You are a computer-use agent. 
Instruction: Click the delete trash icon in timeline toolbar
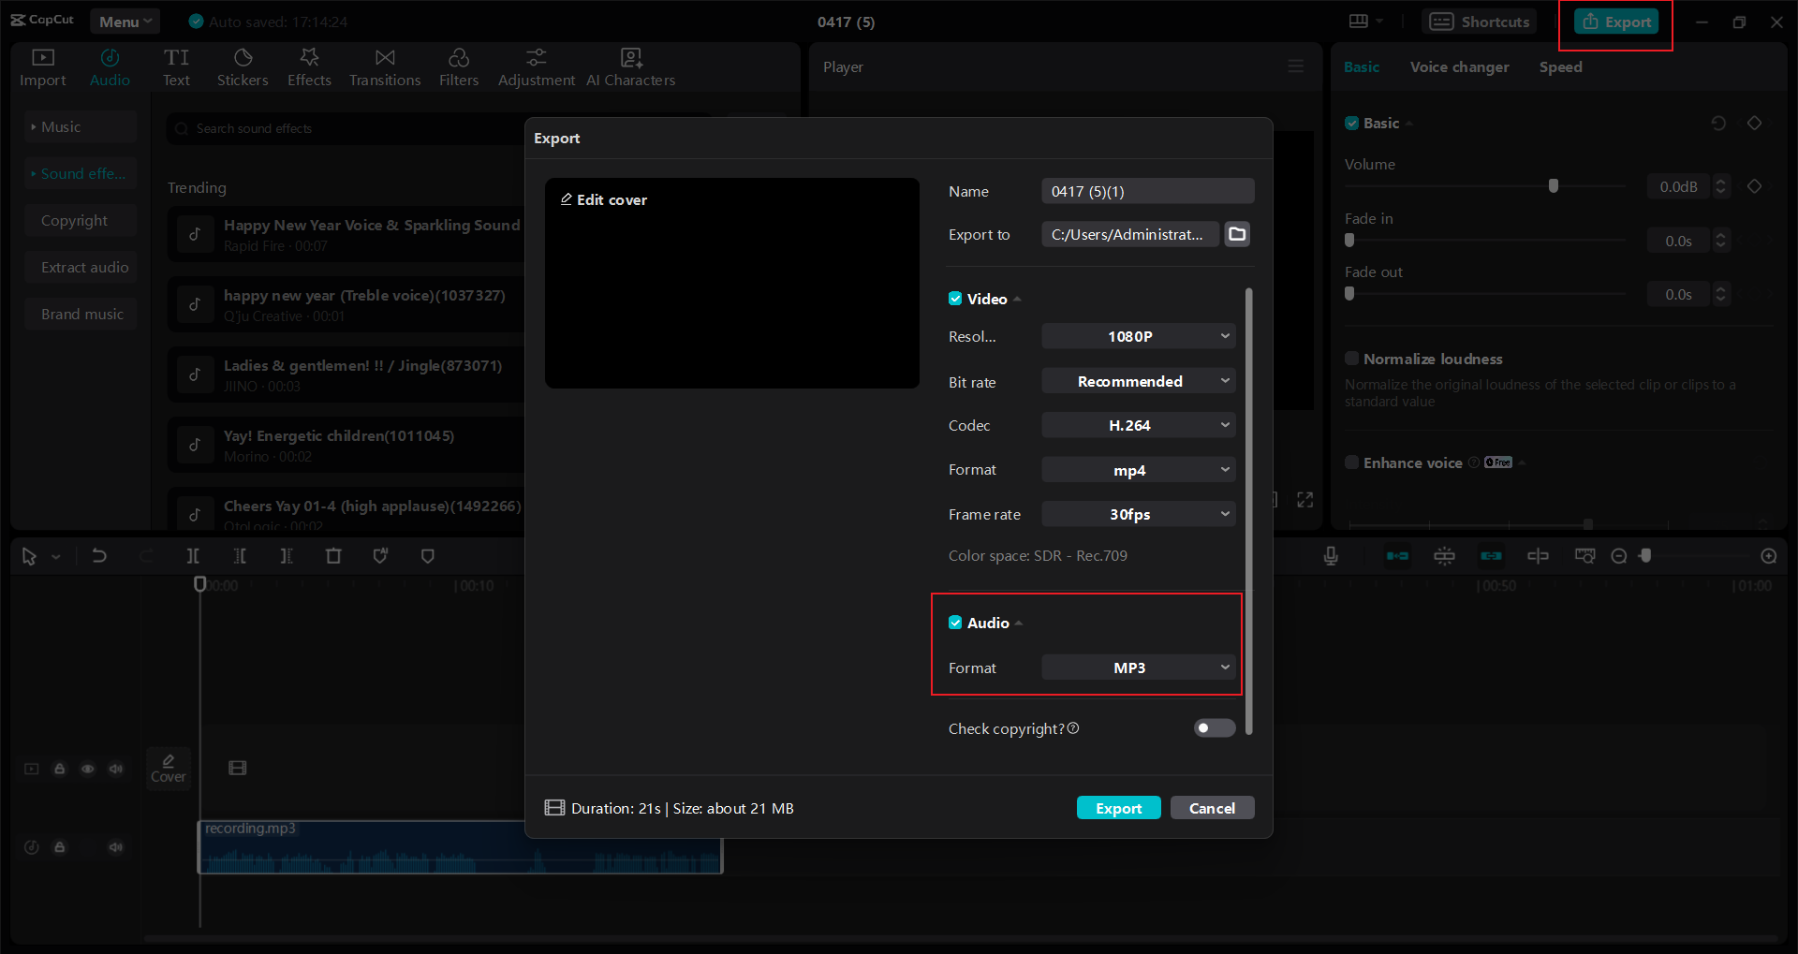[x=333, y=556]
